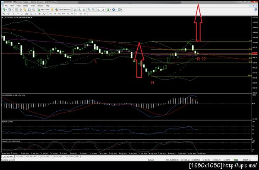
Task: Select the Cursor arrow tool
Action: (x=4, y=14)
